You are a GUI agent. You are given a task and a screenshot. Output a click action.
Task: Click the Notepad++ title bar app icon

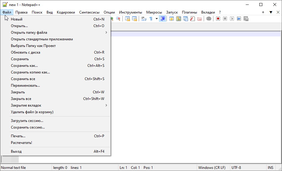(x=5, y=5)
